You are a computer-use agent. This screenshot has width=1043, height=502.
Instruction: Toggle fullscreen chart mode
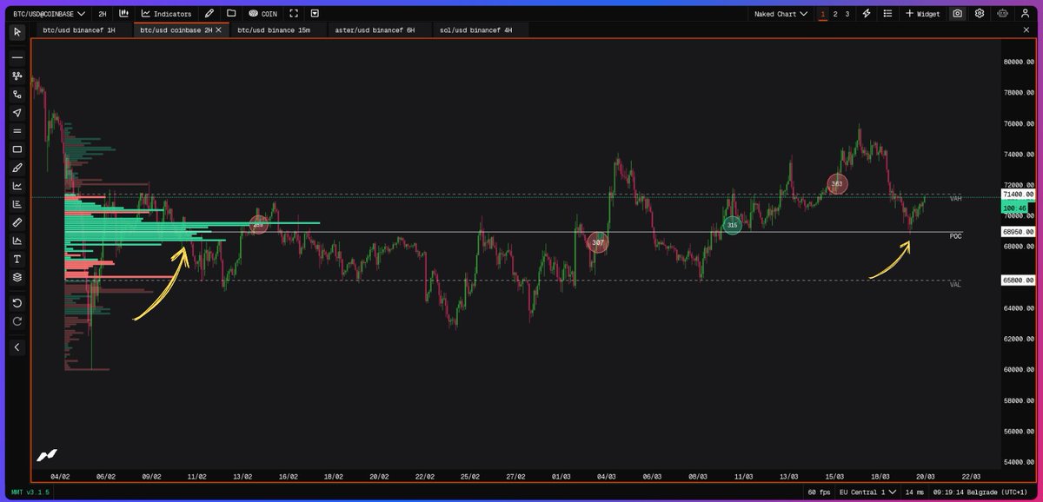coord(294,14)
